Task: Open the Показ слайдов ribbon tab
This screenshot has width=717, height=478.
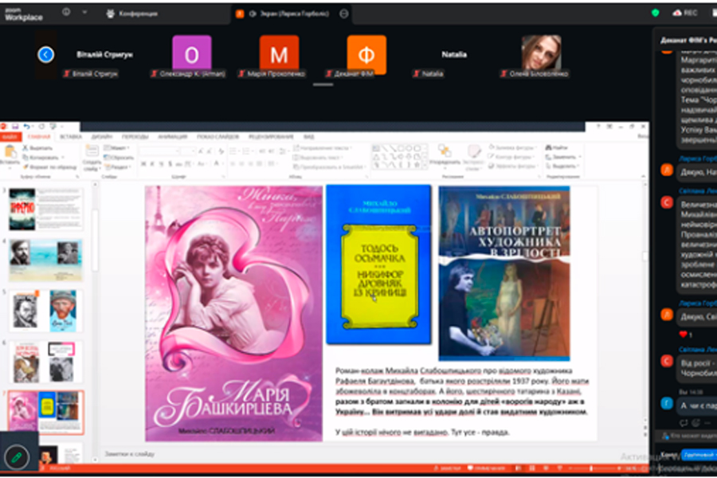Action: (218, 137)
